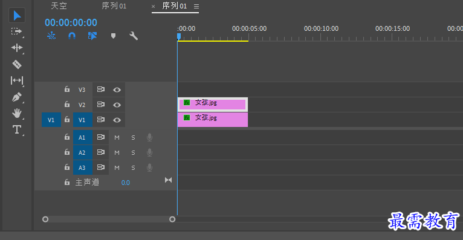
Task: Toggle sync lock for A2
Action: click(x=101, y=152)
